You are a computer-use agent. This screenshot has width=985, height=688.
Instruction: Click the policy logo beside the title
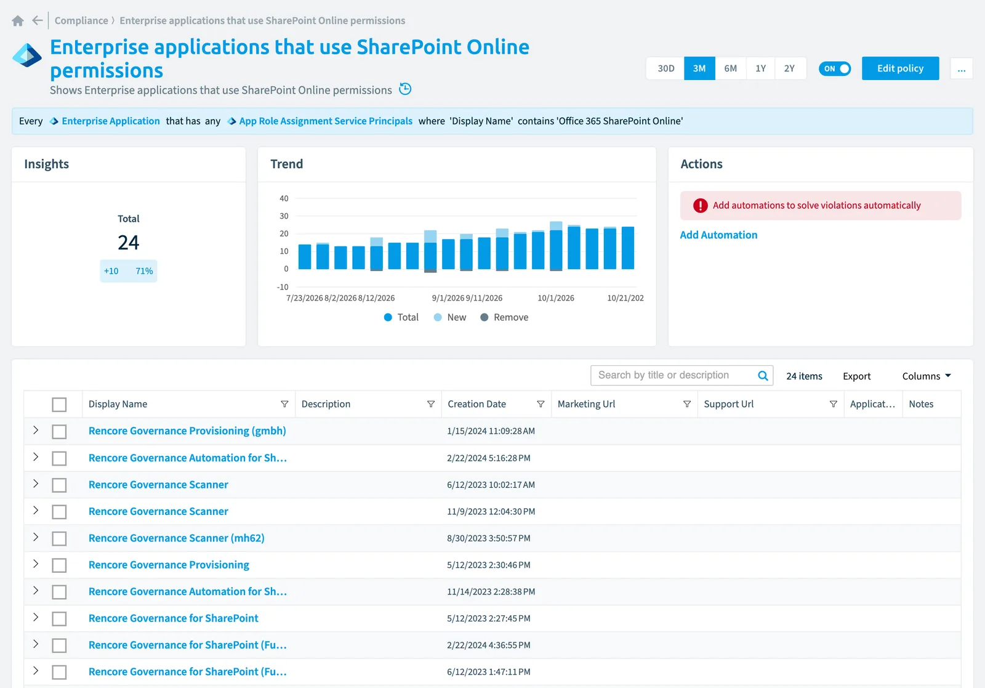point(27,55)
